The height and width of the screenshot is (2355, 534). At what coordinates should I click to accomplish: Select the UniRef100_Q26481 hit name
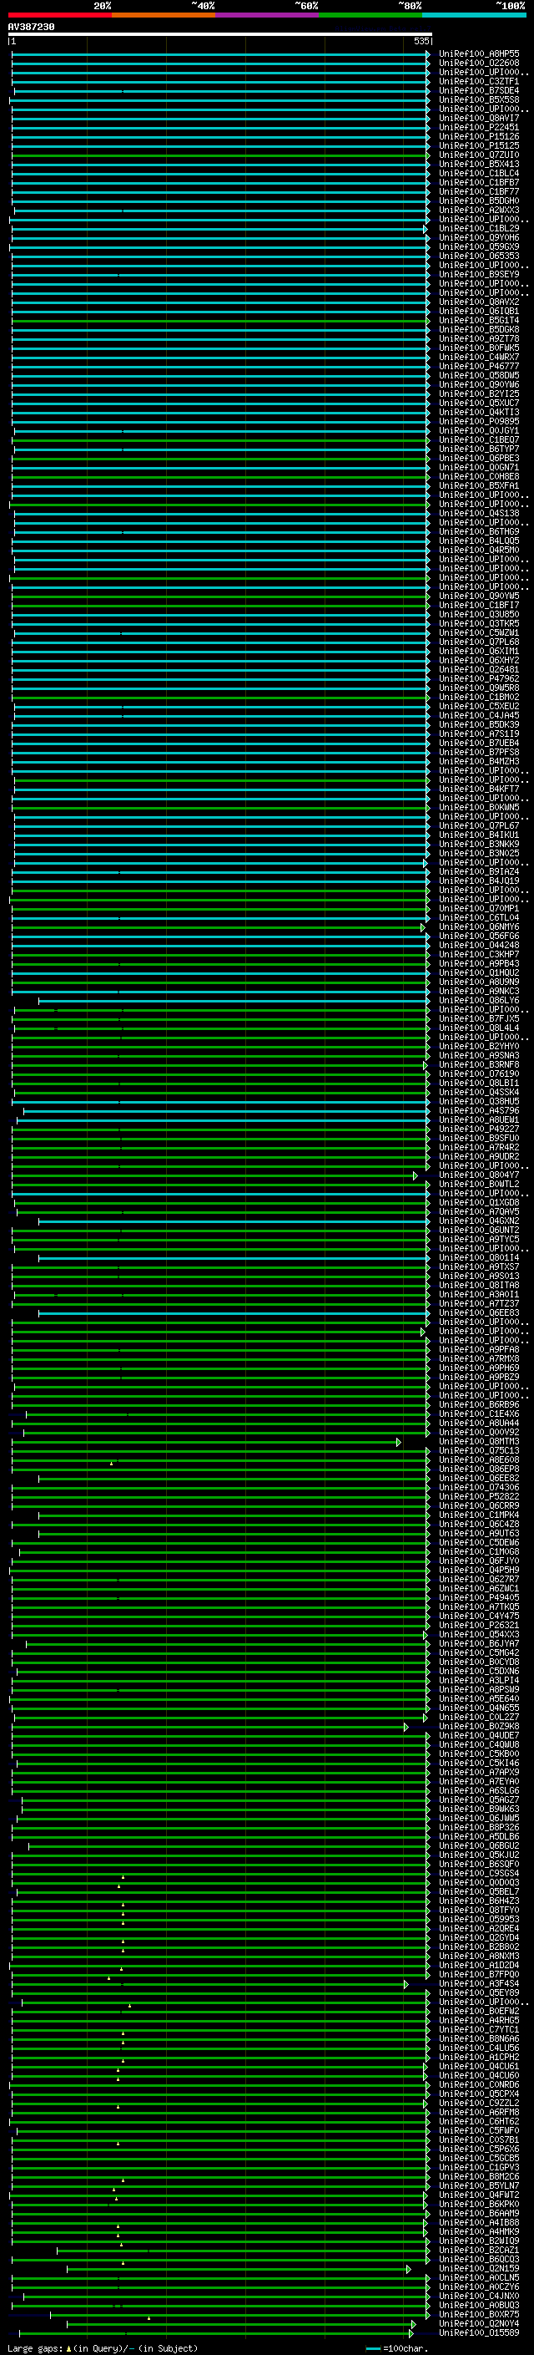(x=479, y=669)
